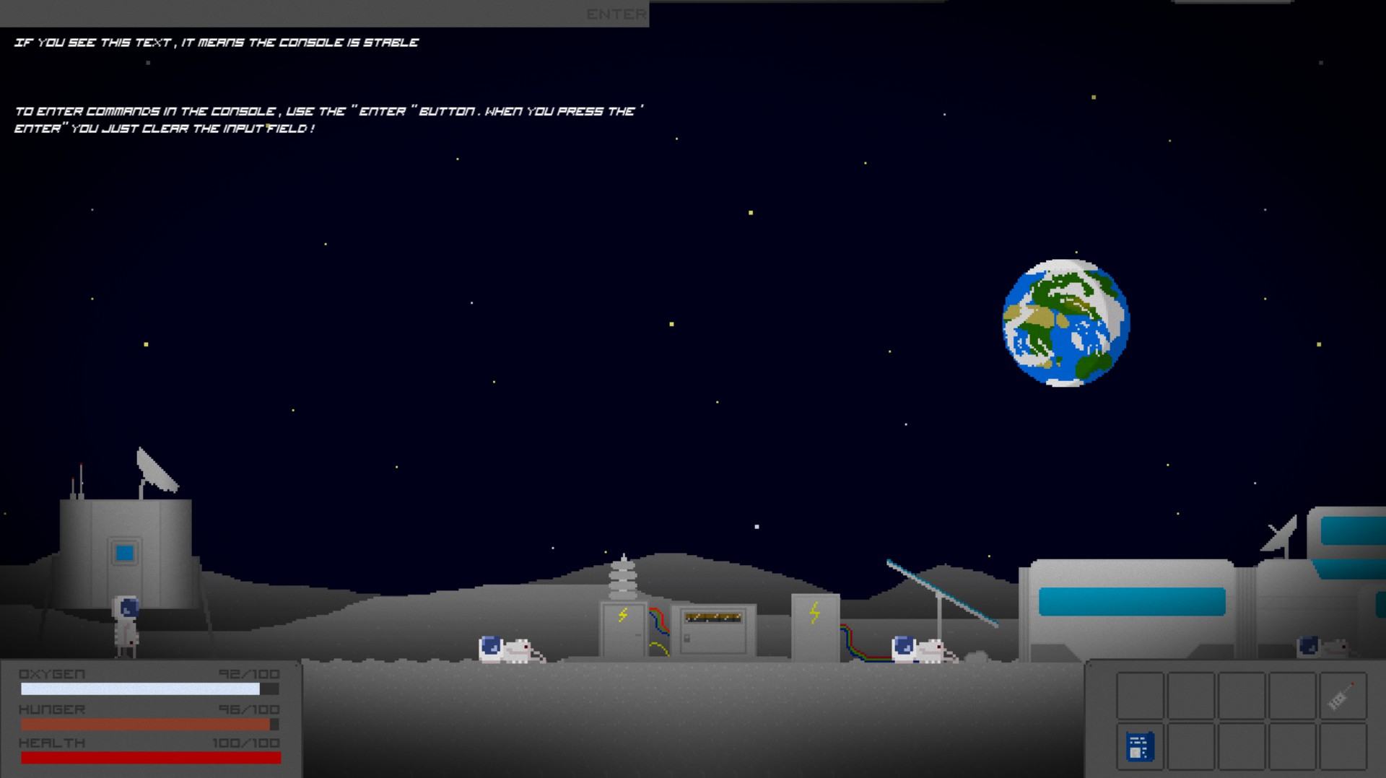Click the satellite dish on the lander

(157, 471)
